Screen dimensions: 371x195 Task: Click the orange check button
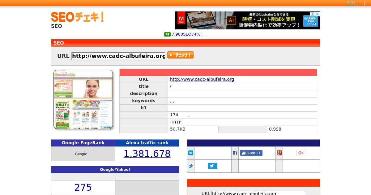pos(180,55)
